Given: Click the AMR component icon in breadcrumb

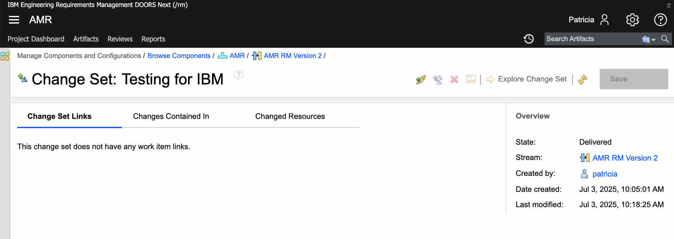Looking at the screenshot, I should pos(222,56).
